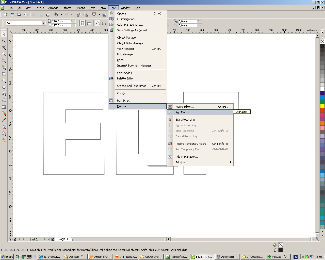Select the Rectangle tool
This screenshot has width=325, height=260.
(x=4, y=74)
